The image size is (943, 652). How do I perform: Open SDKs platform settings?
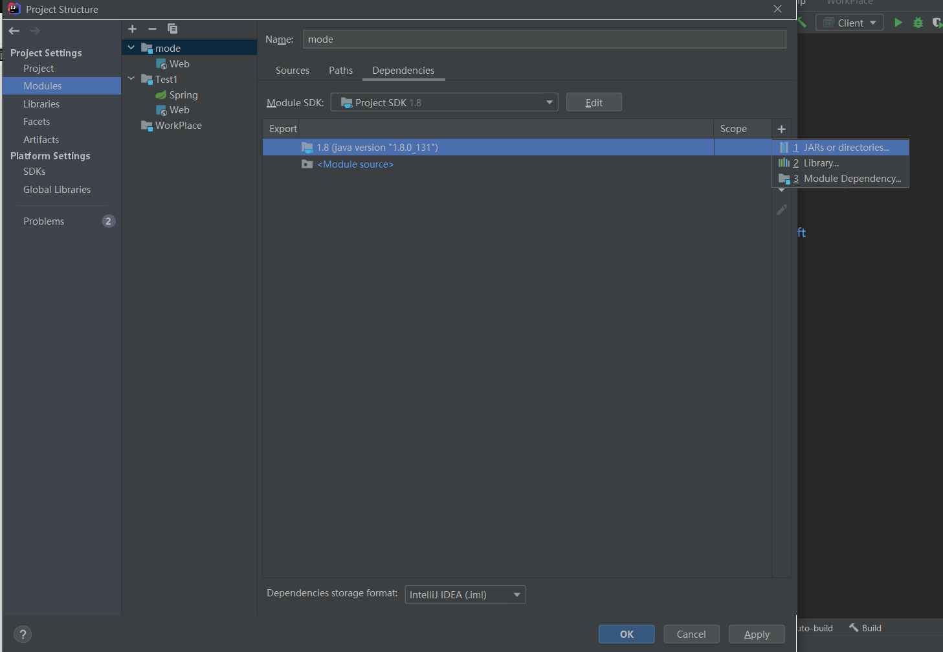[34, 171]
